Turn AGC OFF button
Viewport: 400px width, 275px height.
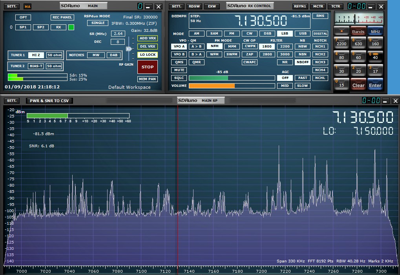click(x=285, y=78)
